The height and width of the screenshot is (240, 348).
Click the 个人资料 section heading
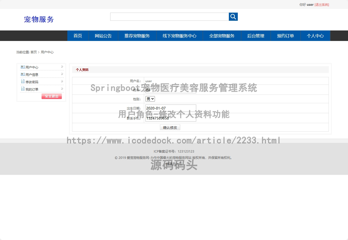click(x=82, y=70)
